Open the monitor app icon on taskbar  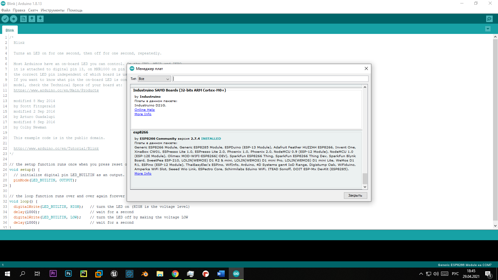[190, 274]
